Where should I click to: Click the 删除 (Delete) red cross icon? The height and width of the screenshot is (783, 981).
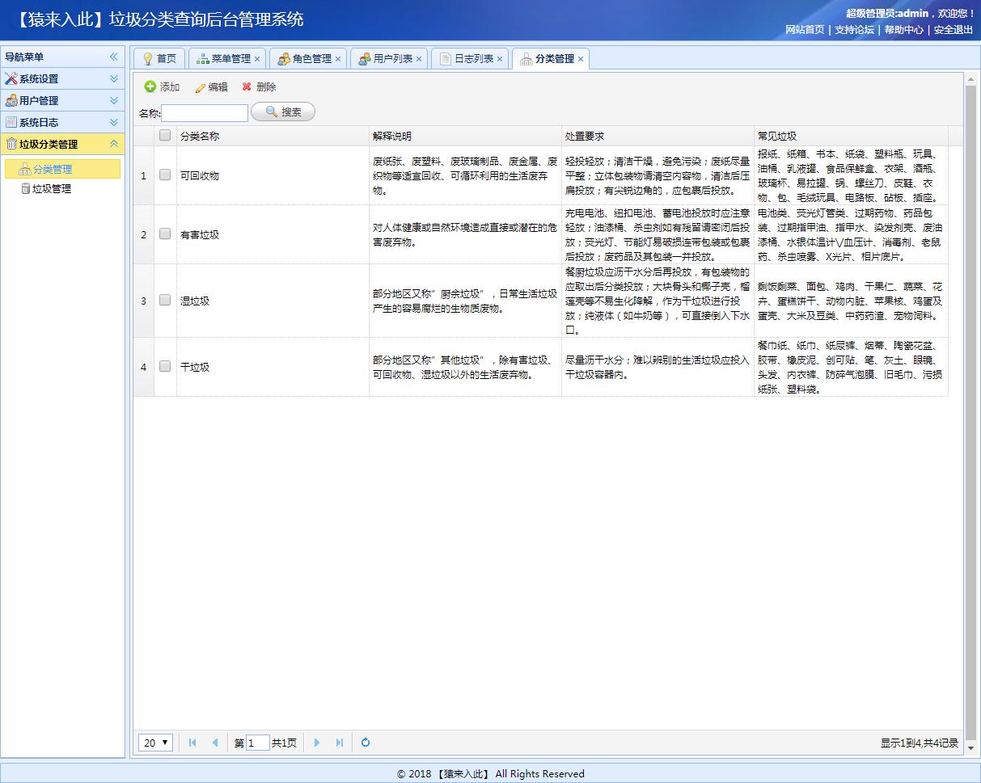click(246, 86)
